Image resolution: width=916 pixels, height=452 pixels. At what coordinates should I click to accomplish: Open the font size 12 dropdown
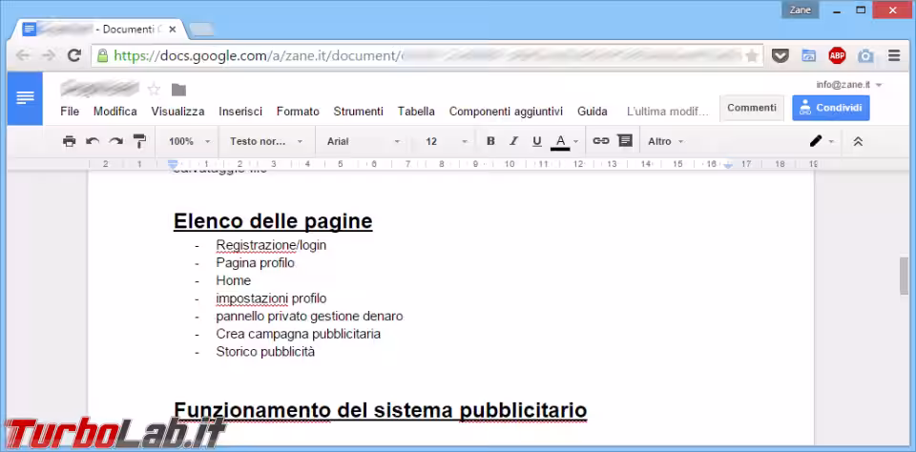(446, 141)
